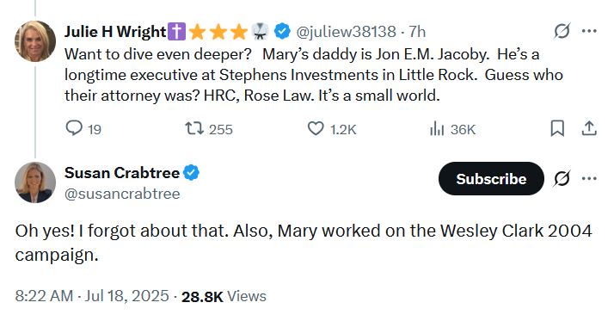Visit the @susancrabtree handle

122,194
